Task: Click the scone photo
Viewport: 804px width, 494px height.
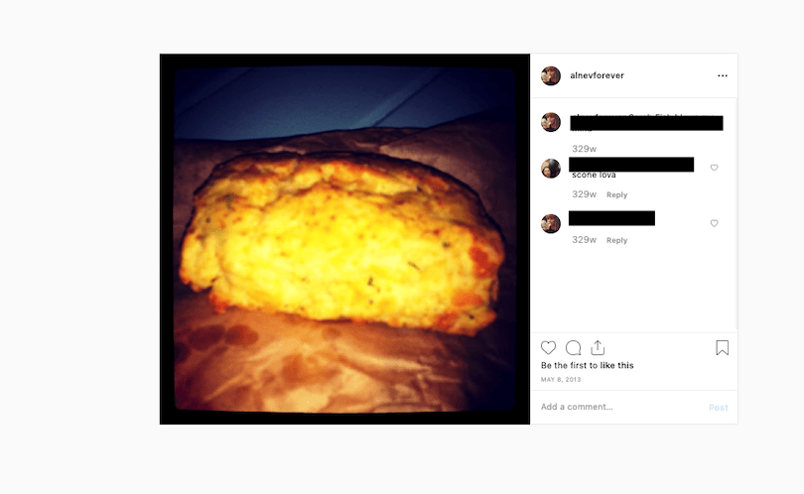Action: (x=344, y=239)
